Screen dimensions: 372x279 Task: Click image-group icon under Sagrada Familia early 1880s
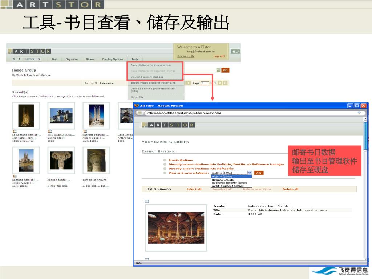[85, 132]
